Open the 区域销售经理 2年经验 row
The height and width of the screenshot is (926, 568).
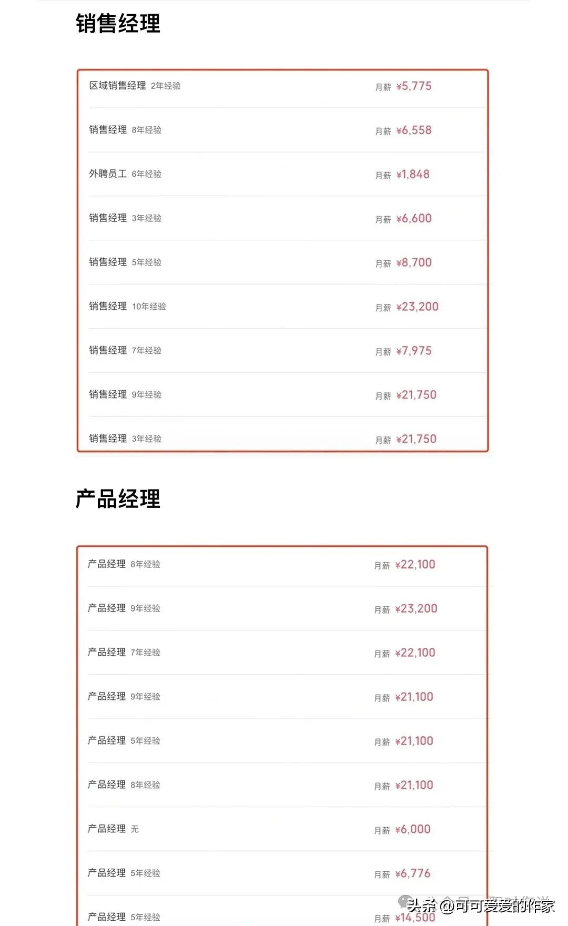coord(135,86)
